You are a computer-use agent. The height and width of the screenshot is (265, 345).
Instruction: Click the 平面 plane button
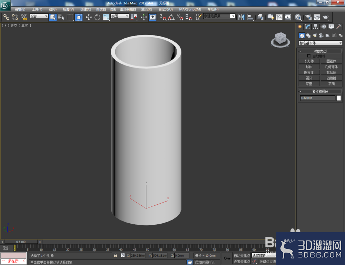[331, 84]
